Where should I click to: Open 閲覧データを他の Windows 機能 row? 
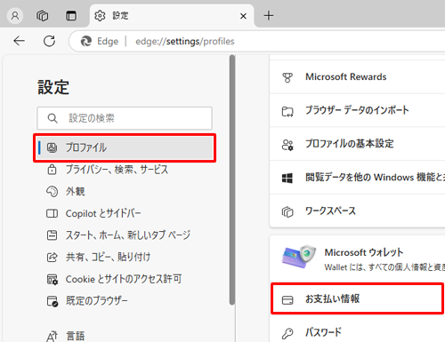[x=357, y=178]
